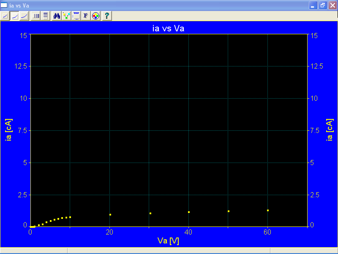Open the axis labels/titles settings icon
Image resolution: width=338 pixels, height=254 pixels.
76,16
